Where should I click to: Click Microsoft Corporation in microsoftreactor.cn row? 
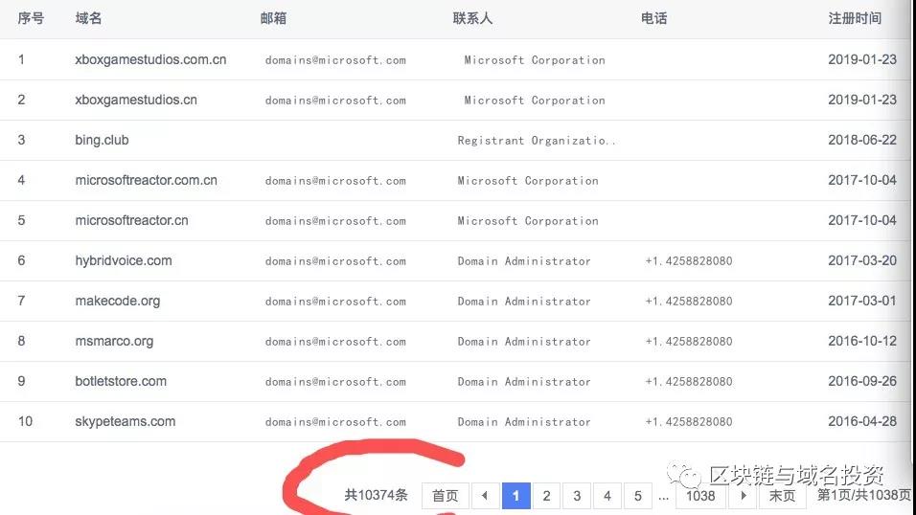528,221
